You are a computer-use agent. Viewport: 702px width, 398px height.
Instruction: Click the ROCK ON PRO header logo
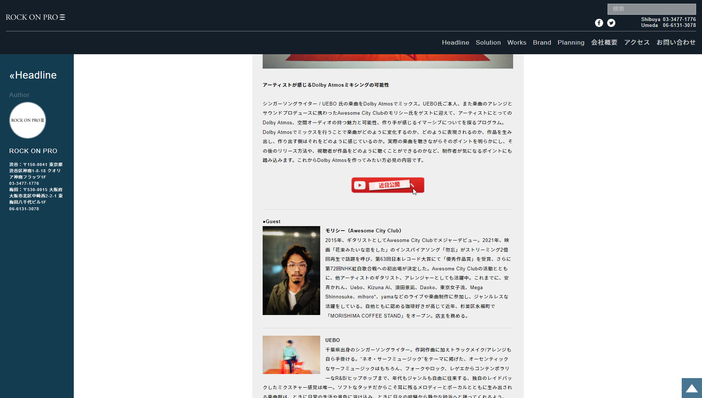[35, 17]
